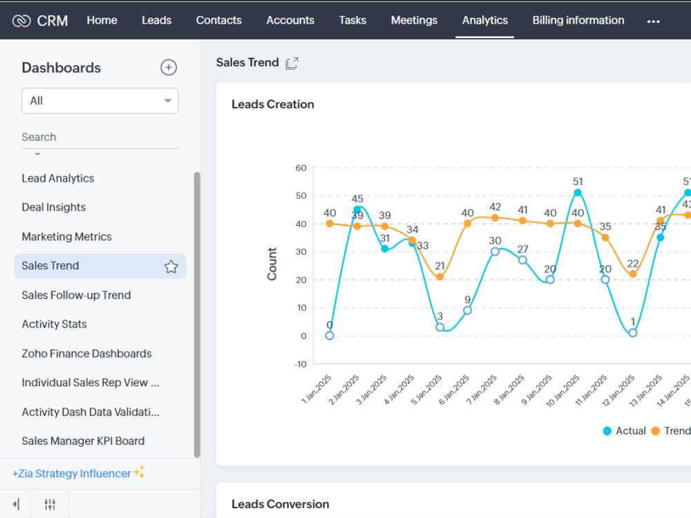691x518 pixels.
Task: Click the sparkle icon beside Zia Strategy Influencer
Action: point(138,472)
